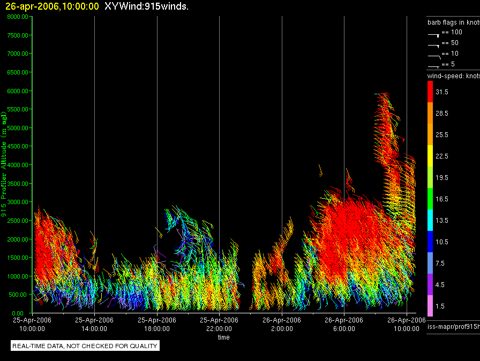The height and width of the screenshot is (361, 480).
Task: Click the 22.5 wind-speed legend number
Action: point(442,156)
